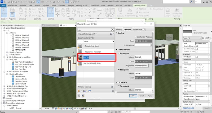Screen dimensions: 212x113
Task: Enable Use Render Appearance checkbox
Action: tap(135, 37)
